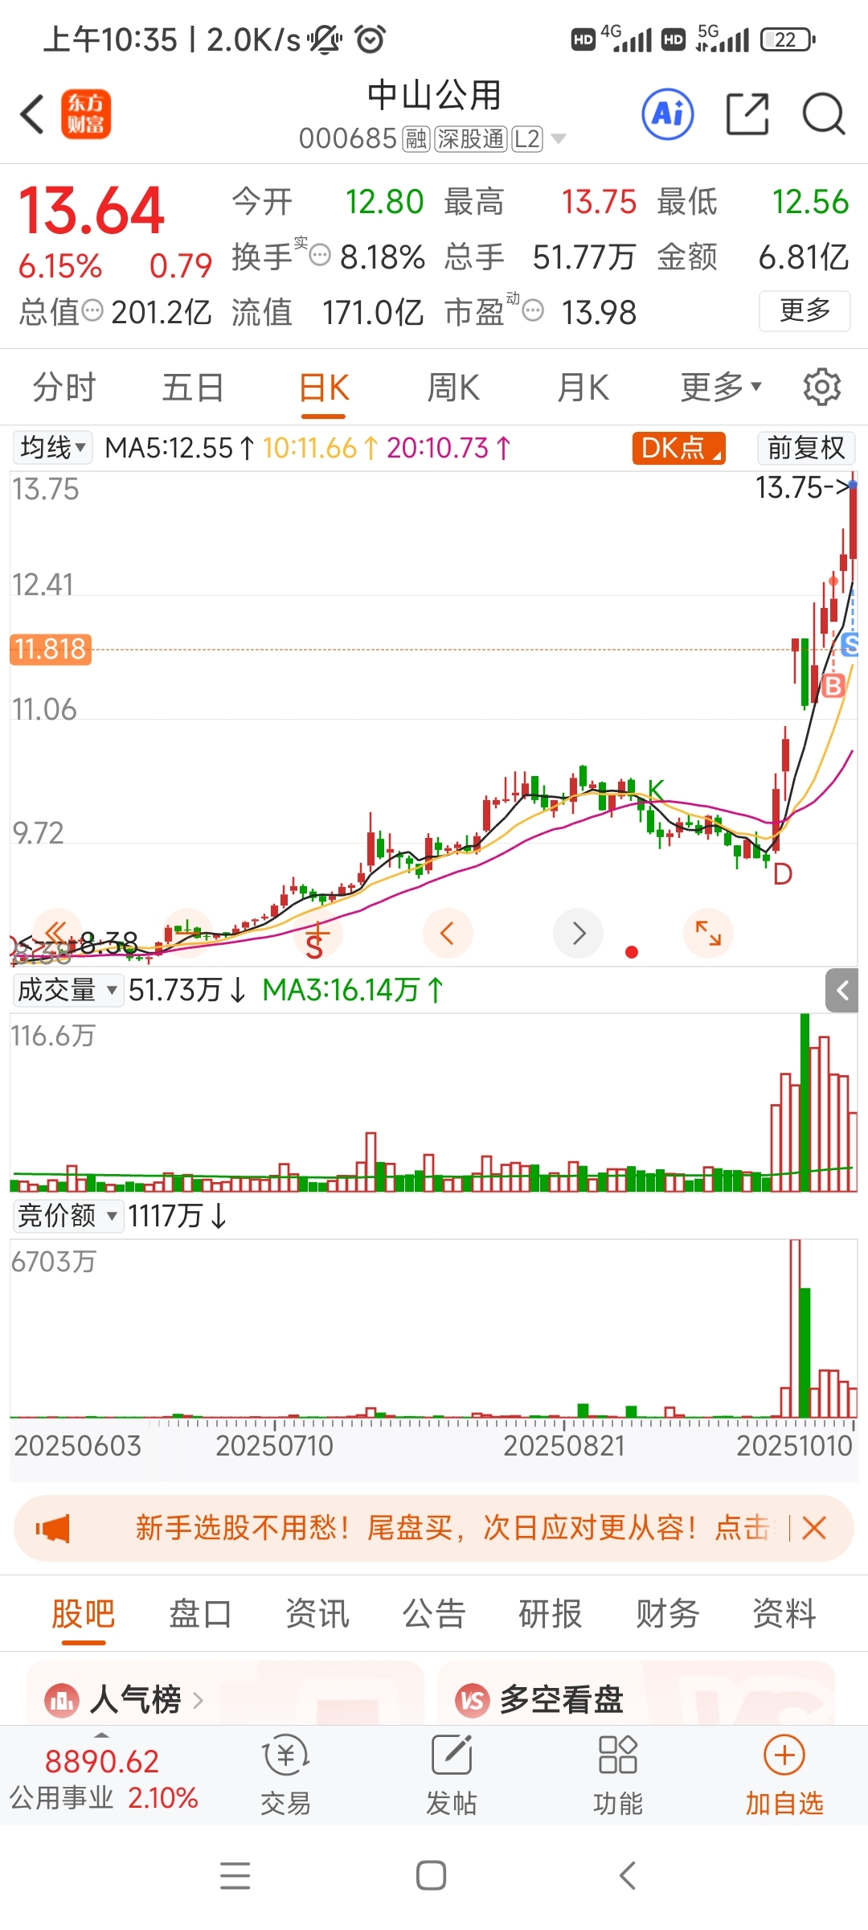Open the 资料 tab
Viewport: 868px width, 1930px height.
[x=784, y=1613]
